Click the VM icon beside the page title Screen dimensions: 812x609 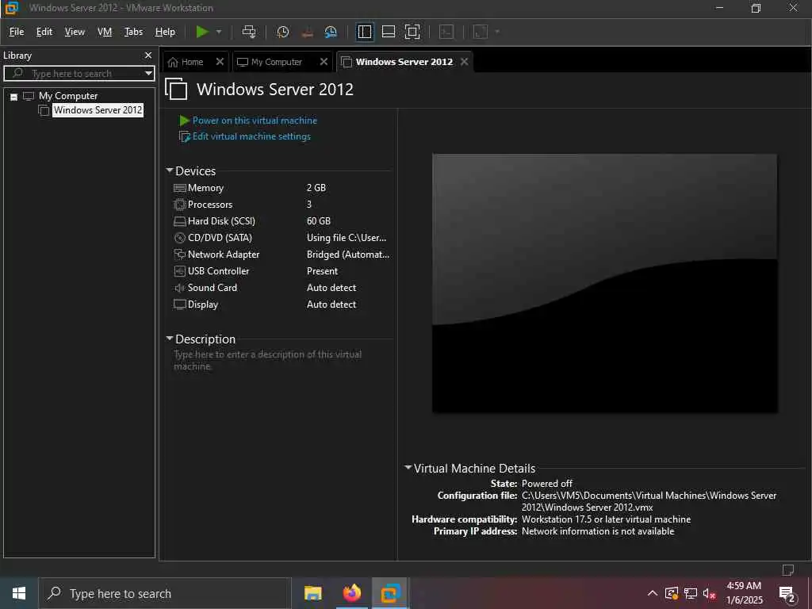(x=176, y=89)
